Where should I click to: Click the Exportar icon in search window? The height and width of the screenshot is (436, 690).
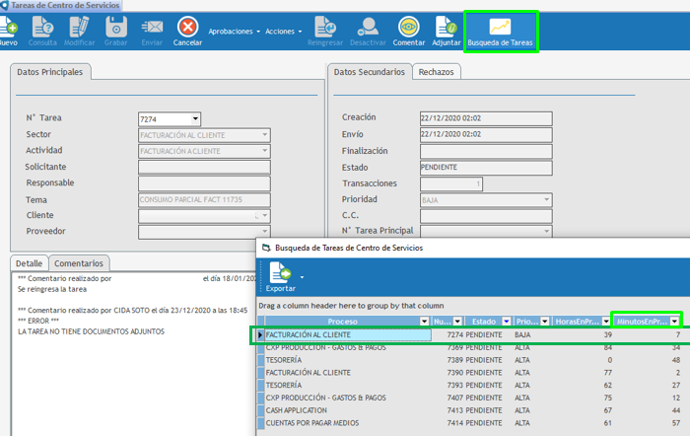point(280,272)
